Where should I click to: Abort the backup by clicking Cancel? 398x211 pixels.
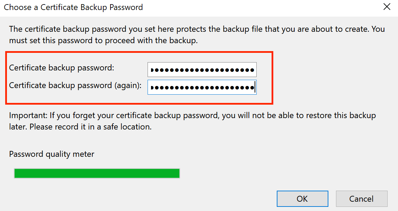362,199
